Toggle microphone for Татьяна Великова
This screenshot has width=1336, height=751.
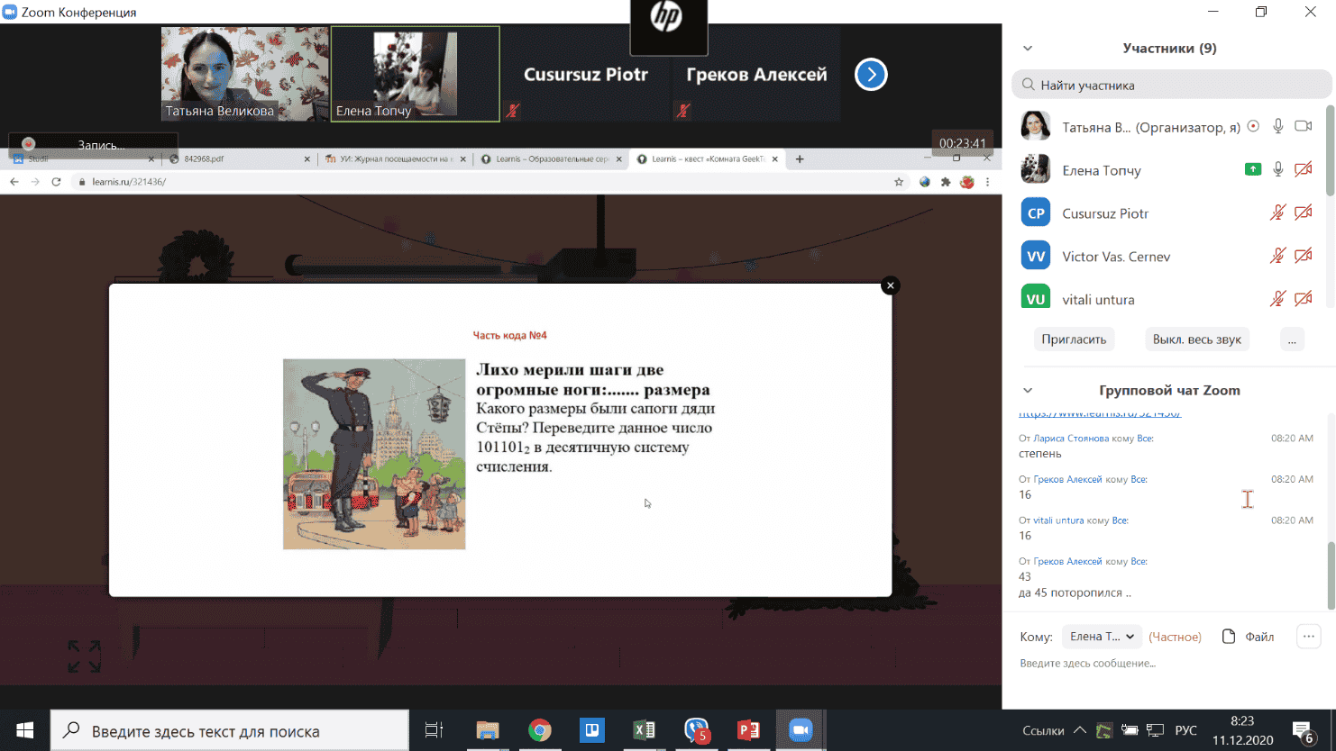point(1277,127)
